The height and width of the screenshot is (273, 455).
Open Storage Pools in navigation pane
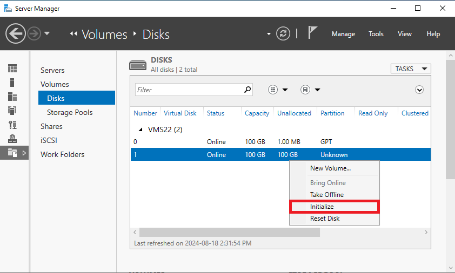[70, 112]
